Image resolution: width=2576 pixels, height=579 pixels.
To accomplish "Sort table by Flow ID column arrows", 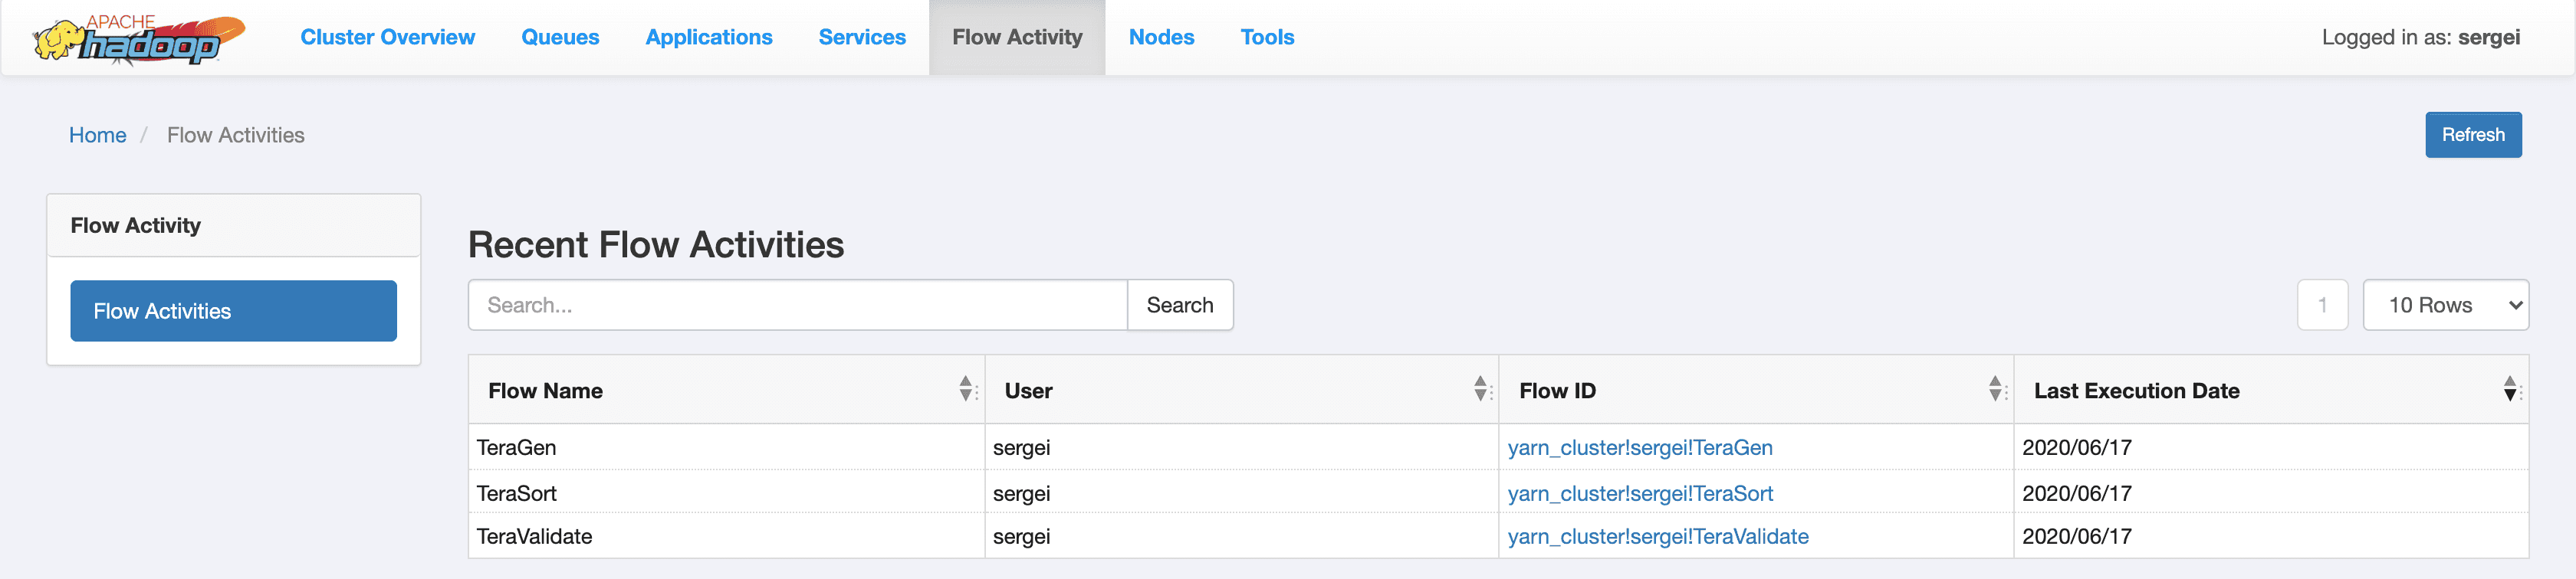I will tap(1996, 389).
